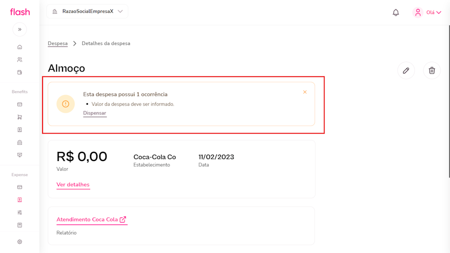Viewport: 450px width, 253px height.
Task: Expand the sidebar with the double-chevron button
Action: [19, 29]
